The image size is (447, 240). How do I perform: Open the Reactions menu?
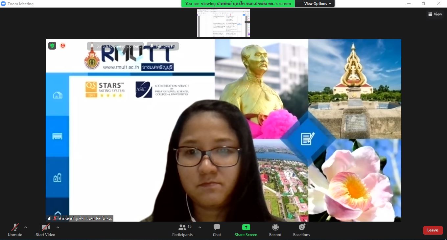[x=301, y=230]
